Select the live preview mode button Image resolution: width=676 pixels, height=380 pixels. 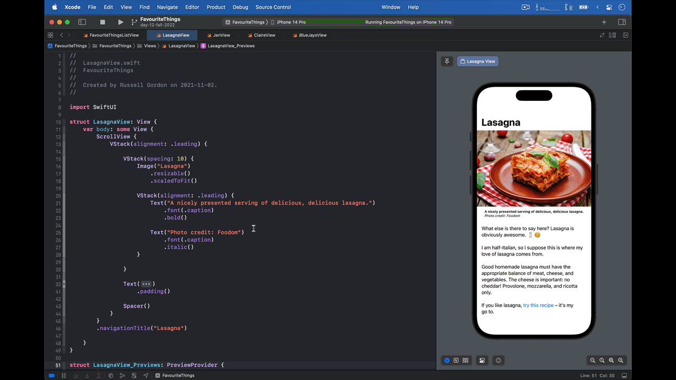point(447,360)
